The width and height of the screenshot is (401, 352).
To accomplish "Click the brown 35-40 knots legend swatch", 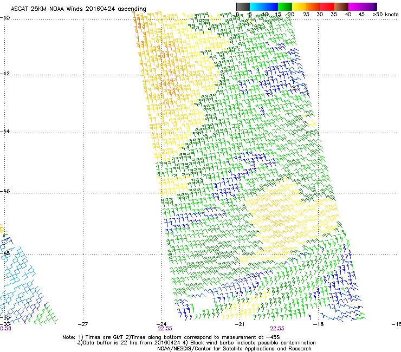I will 341,6.
